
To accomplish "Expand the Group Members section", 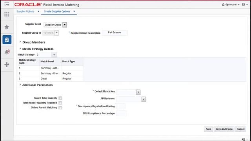I will point(20,42).
